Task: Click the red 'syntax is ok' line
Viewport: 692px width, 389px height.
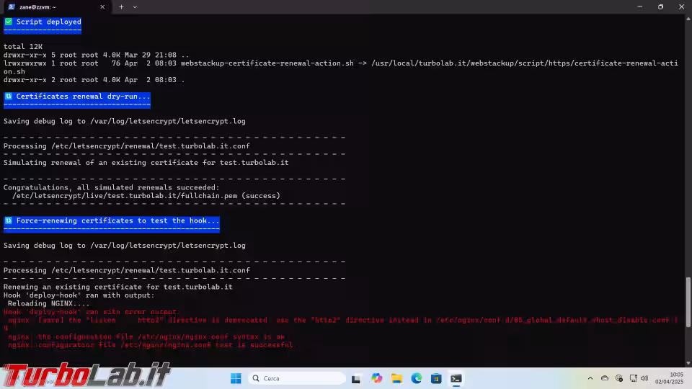Action: pos(146,336)
